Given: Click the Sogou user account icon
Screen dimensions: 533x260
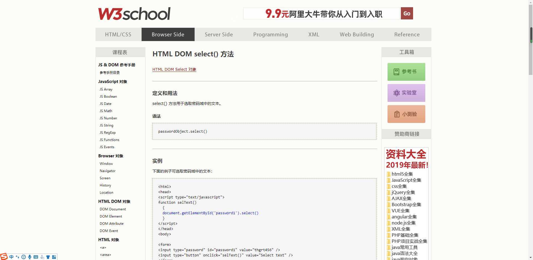Looking at the screenshot, I should point(42,257).
